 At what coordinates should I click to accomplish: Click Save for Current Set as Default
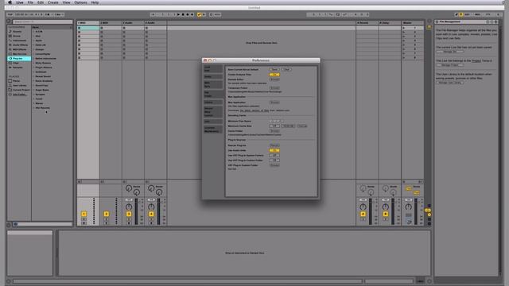tap(274, 69)
